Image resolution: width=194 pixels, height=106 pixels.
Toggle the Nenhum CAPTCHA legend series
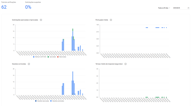[40, 57]
